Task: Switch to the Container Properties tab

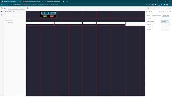Action: pos(156,15)
